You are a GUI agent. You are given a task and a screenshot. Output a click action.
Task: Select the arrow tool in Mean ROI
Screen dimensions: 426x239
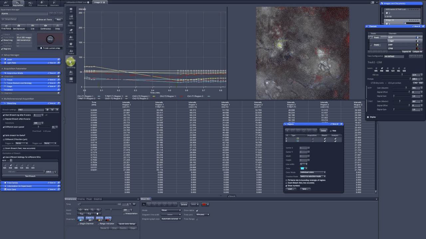click(x=144, y=204)
